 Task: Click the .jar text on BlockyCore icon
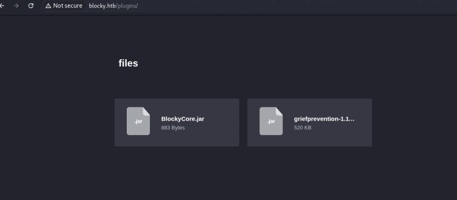(x=138, y=121)
